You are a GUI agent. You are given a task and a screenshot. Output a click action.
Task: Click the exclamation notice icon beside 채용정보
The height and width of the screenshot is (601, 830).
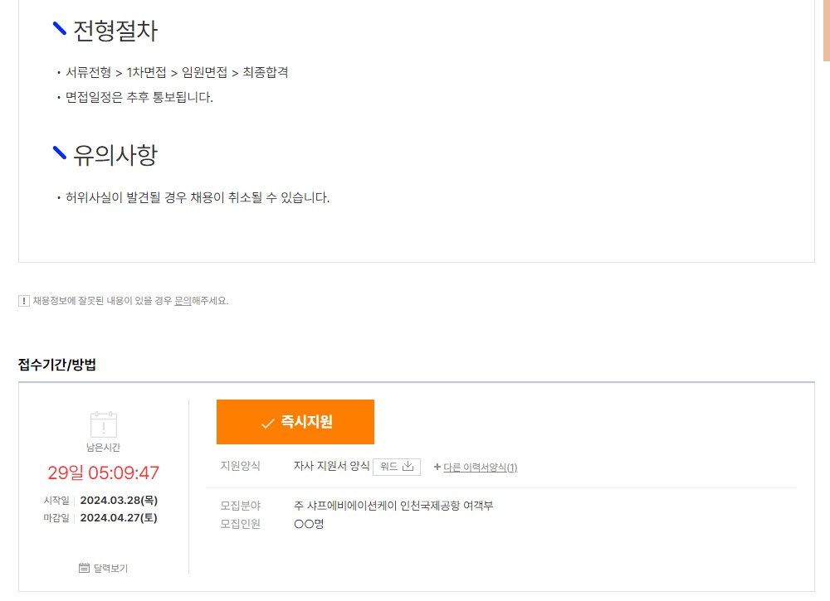pyautogui.click(x=24, y=301)
